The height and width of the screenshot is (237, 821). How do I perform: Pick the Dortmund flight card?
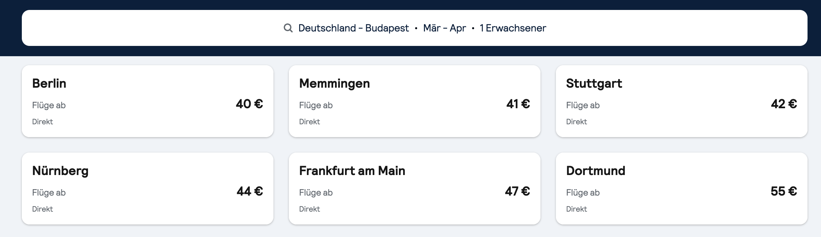[681, 189]
